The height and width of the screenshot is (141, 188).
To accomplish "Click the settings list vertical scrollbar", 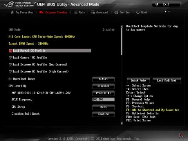I will pos(122,75).
